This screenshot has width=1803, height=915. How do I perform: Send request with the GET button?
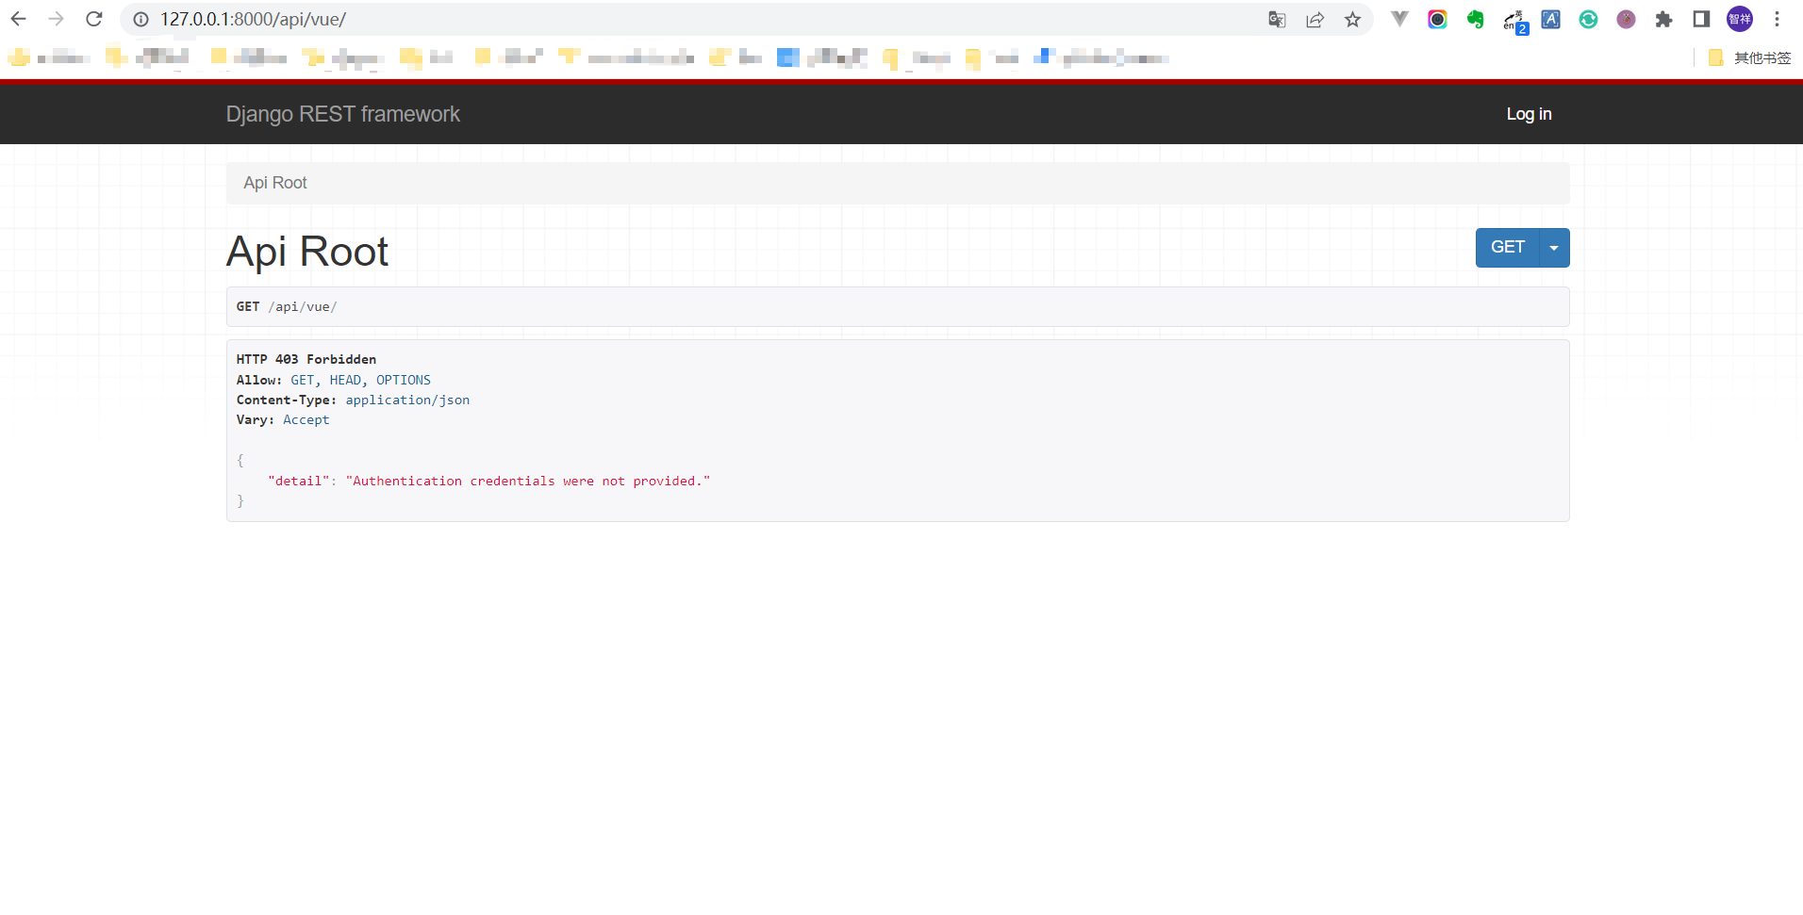pos(1507,247)
